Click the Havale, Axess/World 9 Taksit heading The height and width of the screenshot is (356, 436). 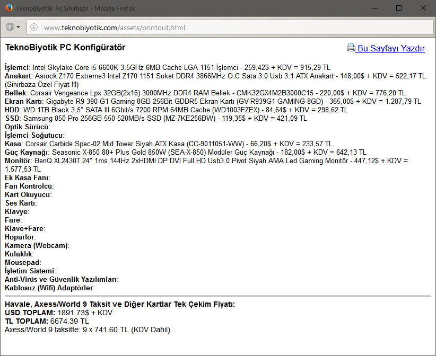120,304
